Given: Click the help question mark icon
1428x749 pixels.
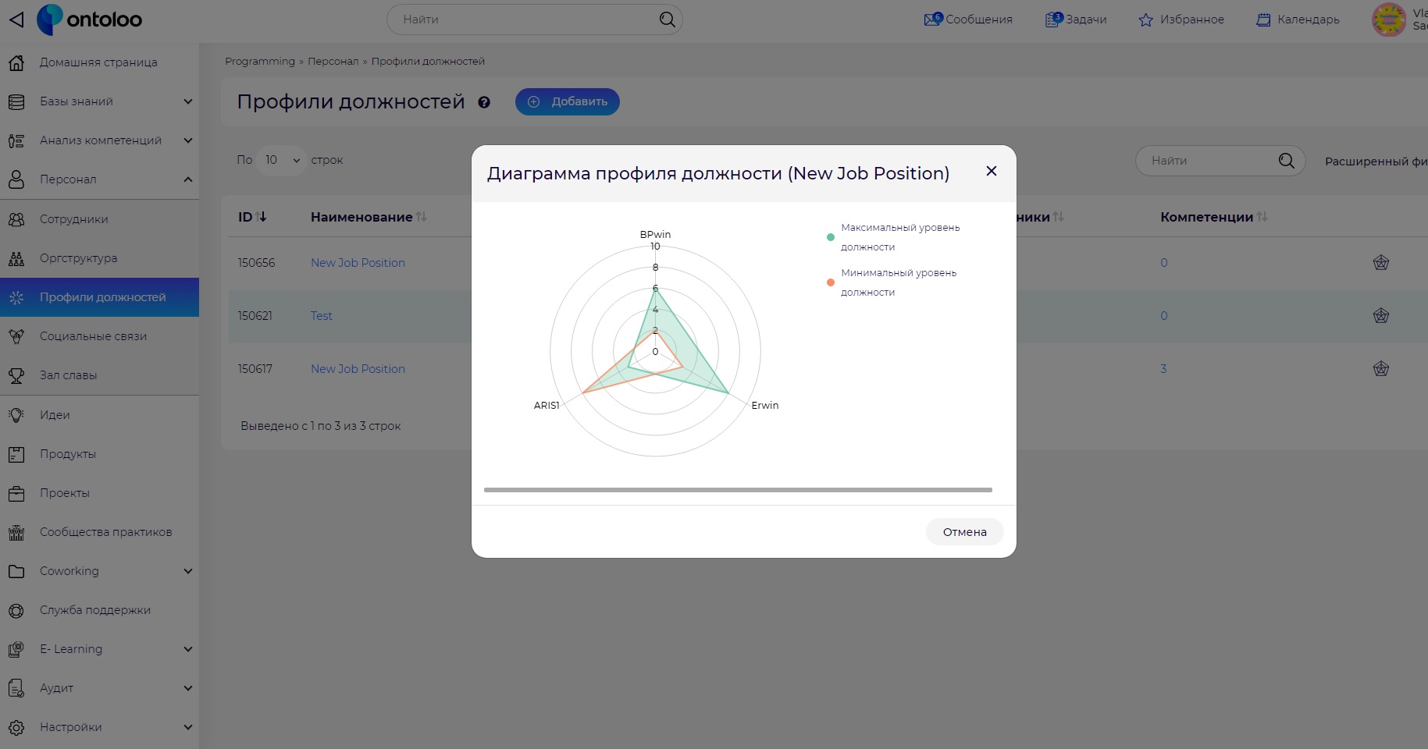Looking at the screenshot, I should (x=484, y=102).
